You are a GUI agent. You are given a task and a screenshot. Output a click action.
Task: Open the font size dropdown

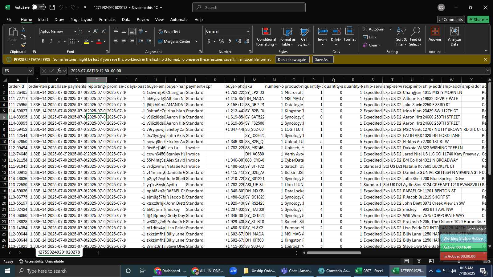tap(89, 31)
